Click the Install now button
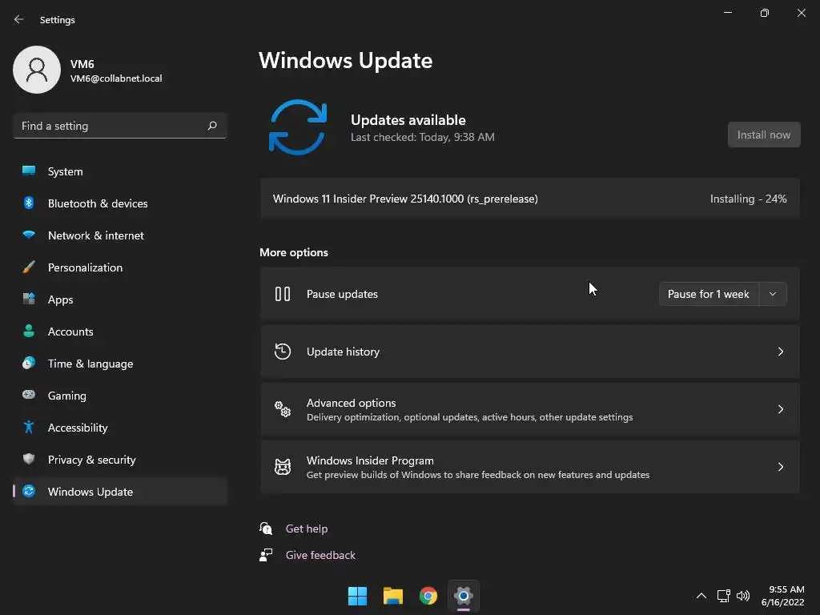The width and height of the screenshot is (820, 615). point(763,135)
